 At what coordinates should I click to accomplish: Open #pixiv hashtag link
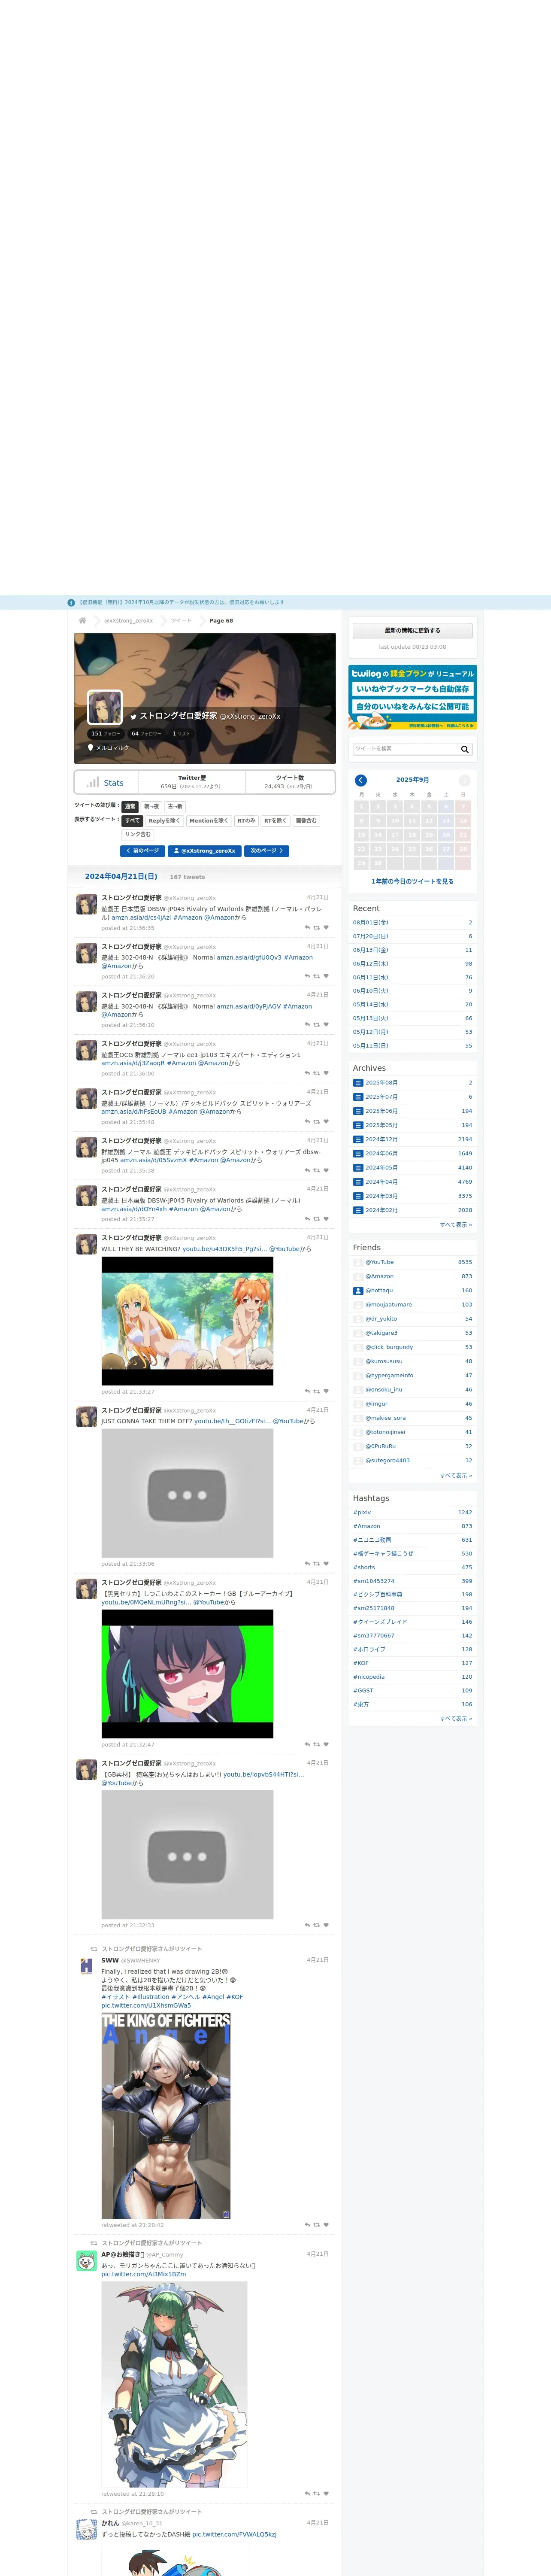(x=362, y=1513)
